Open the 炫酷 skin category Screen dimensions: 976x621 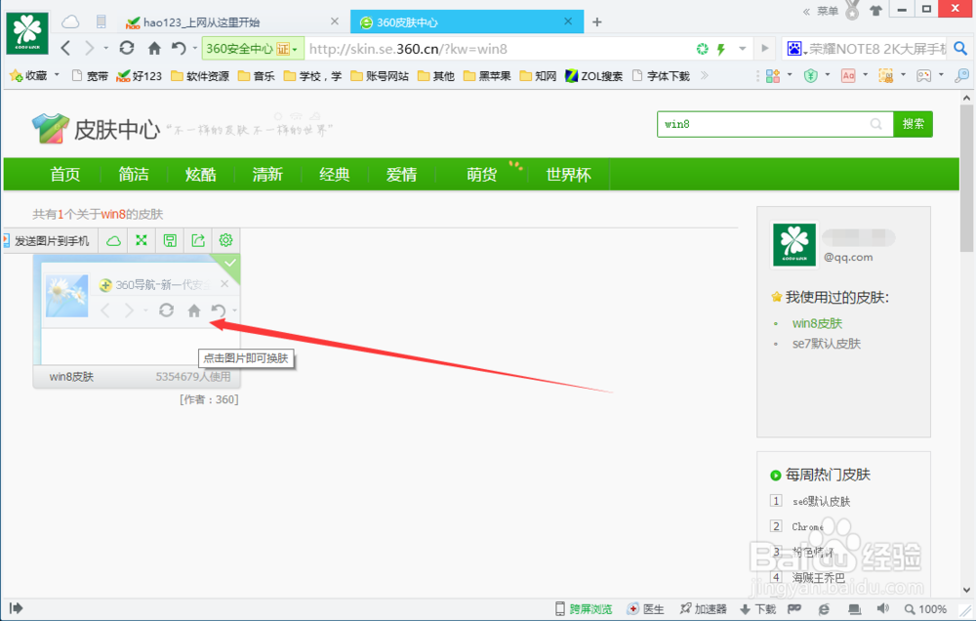coord(200,175)
